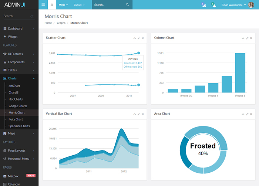This screenshot has height=186, width=259.
Task: Open settings wrench on Scatter Chart panel
Action: (x=139, y=38)
